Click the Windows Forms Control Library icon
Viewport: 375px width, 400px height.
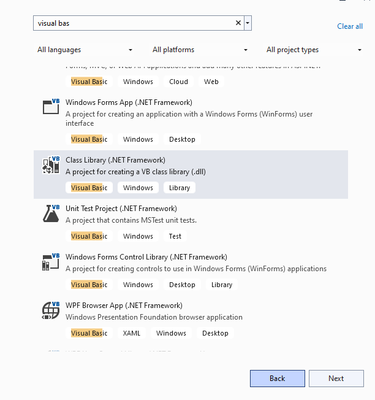51,262
